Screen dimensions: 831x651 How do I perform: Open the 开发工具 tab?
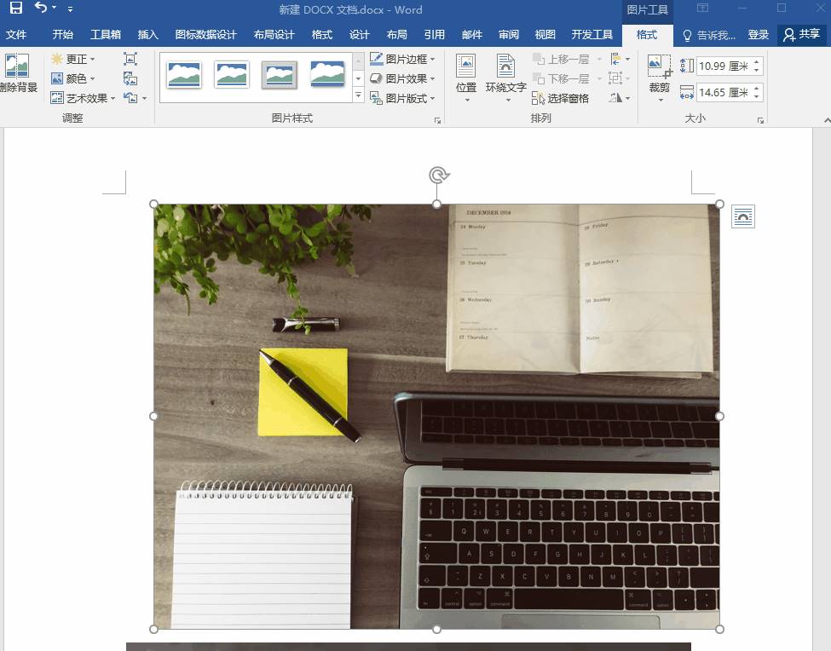point(592,34)
